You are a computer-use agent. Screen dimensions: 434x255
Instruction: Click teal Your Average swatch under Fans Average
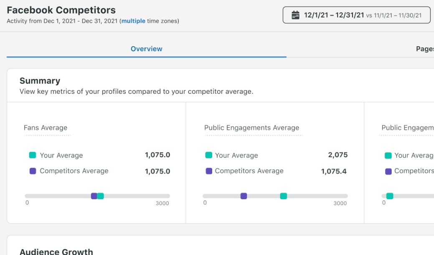click(x=33, y=155)
